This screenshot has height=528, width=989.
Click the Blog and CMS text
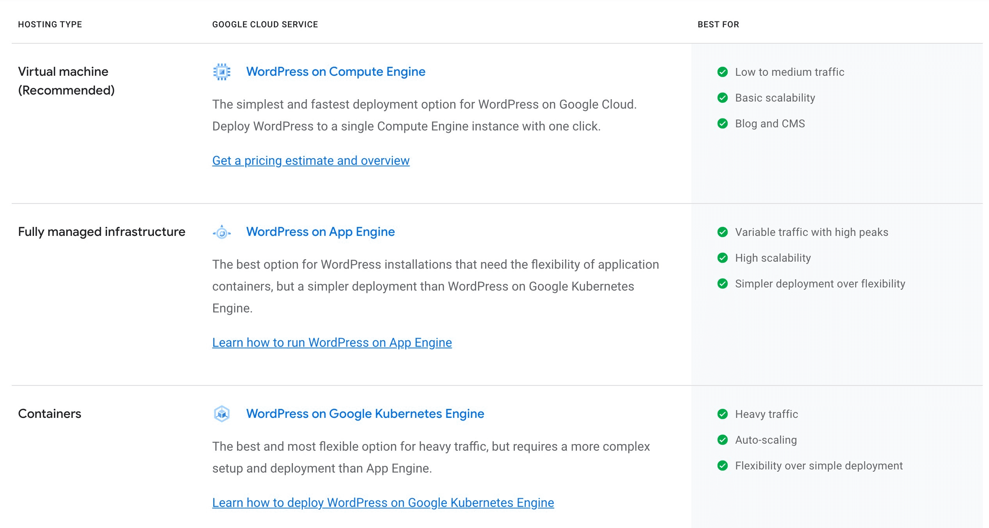(770, 123)
